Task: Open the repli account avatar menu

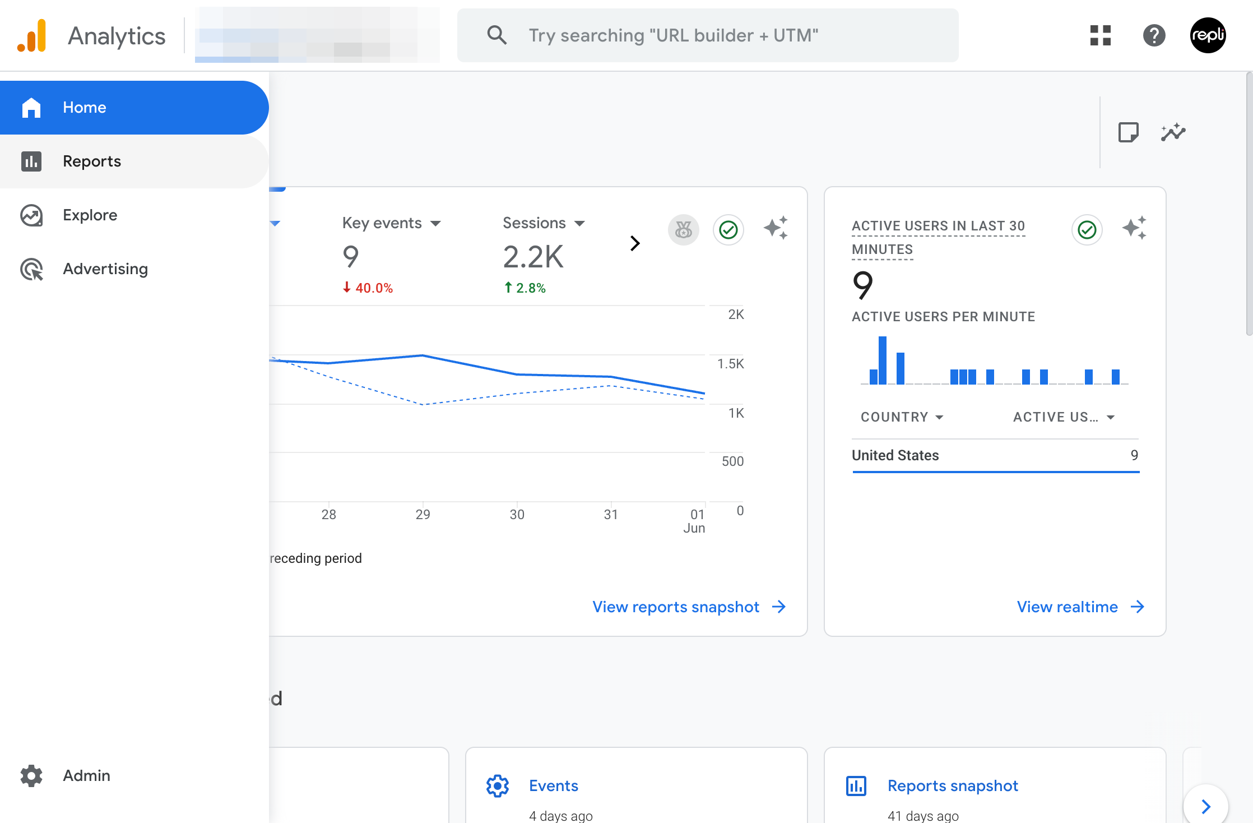Action: 1208,35
